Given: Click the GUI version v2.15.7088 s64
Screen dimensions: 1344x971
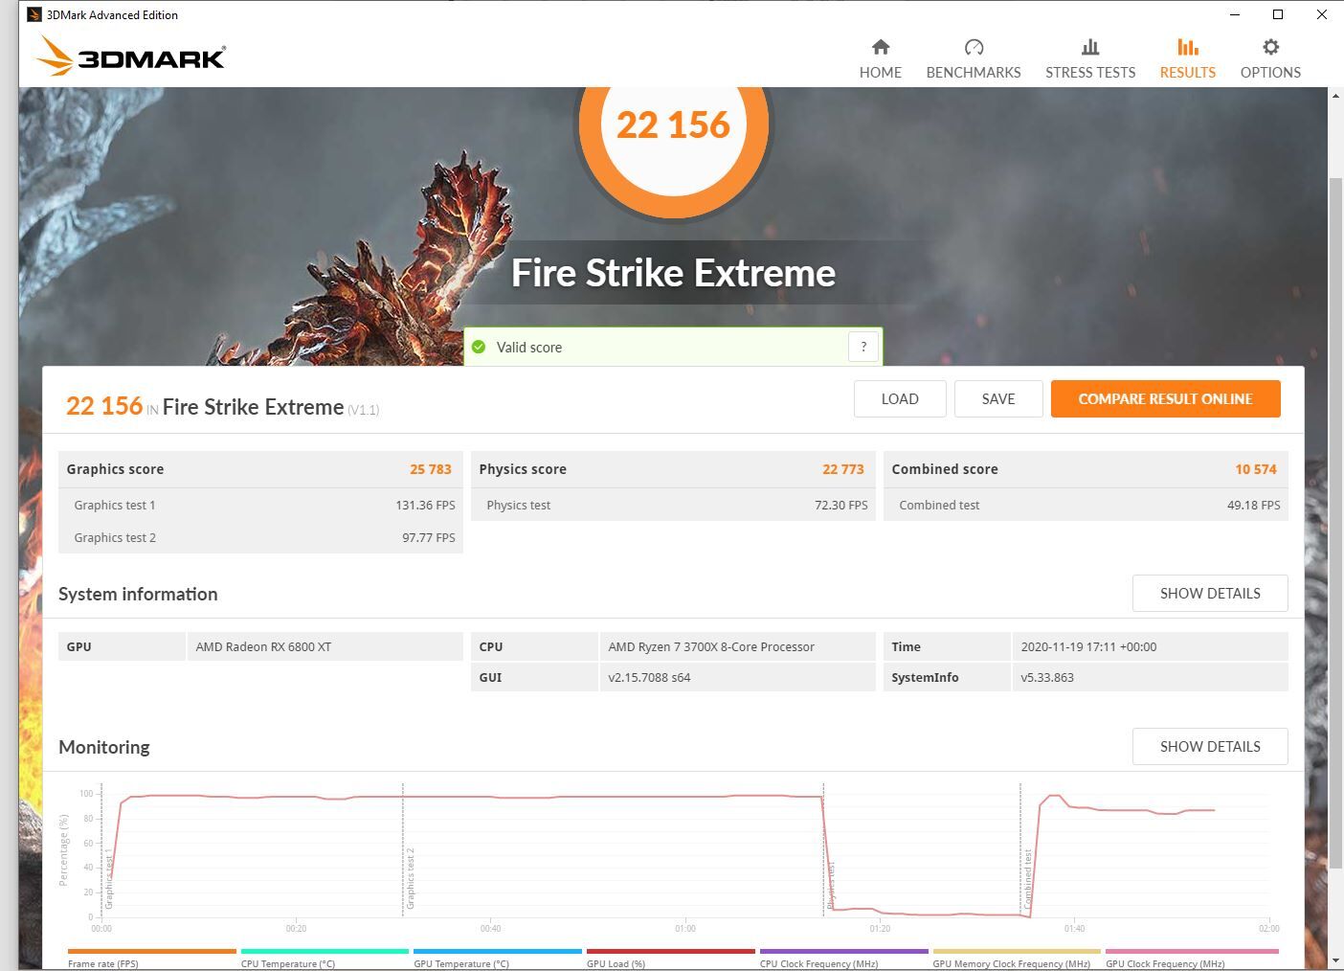Looking at the screenshot, I should 649,677.
